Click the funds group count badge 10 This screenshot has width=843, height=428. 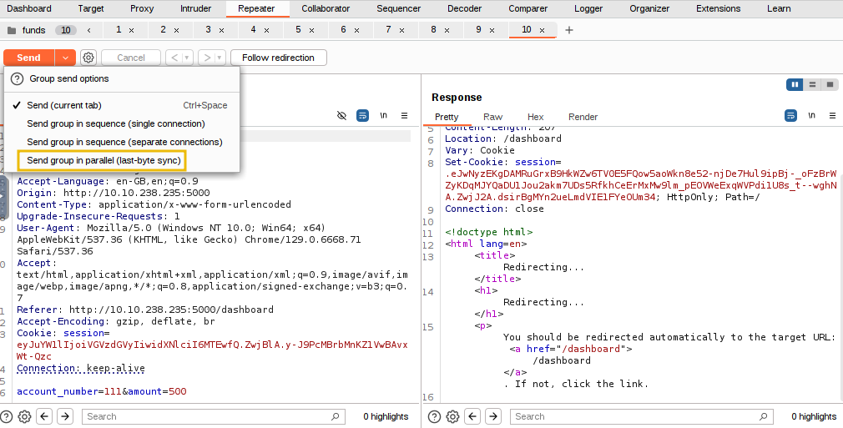(x=66, y=30)
